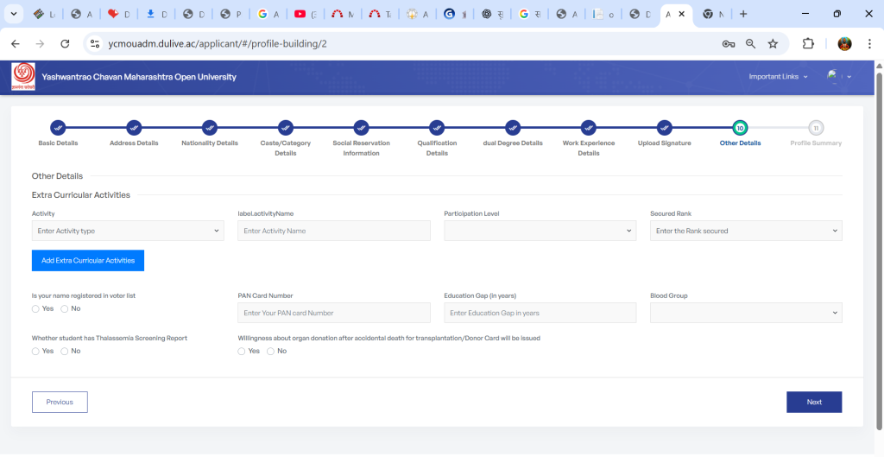Click the Yashwantrao Chavan university logo

(23, 77)
